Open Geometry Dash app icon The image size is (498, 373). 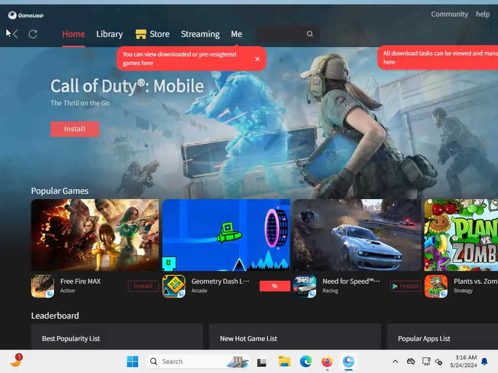pyautogui.click(x=174, y=286)
